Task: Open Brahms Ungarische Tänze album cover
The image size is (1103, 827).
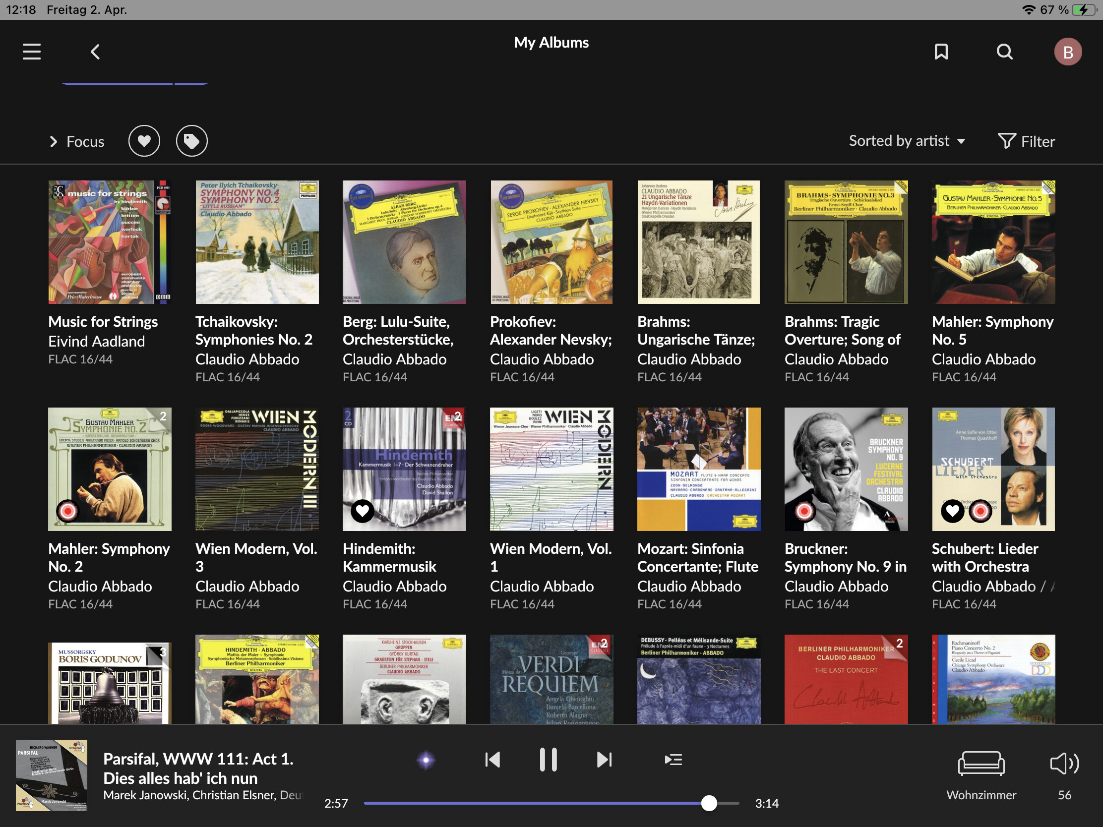Action: coord(699,242)
